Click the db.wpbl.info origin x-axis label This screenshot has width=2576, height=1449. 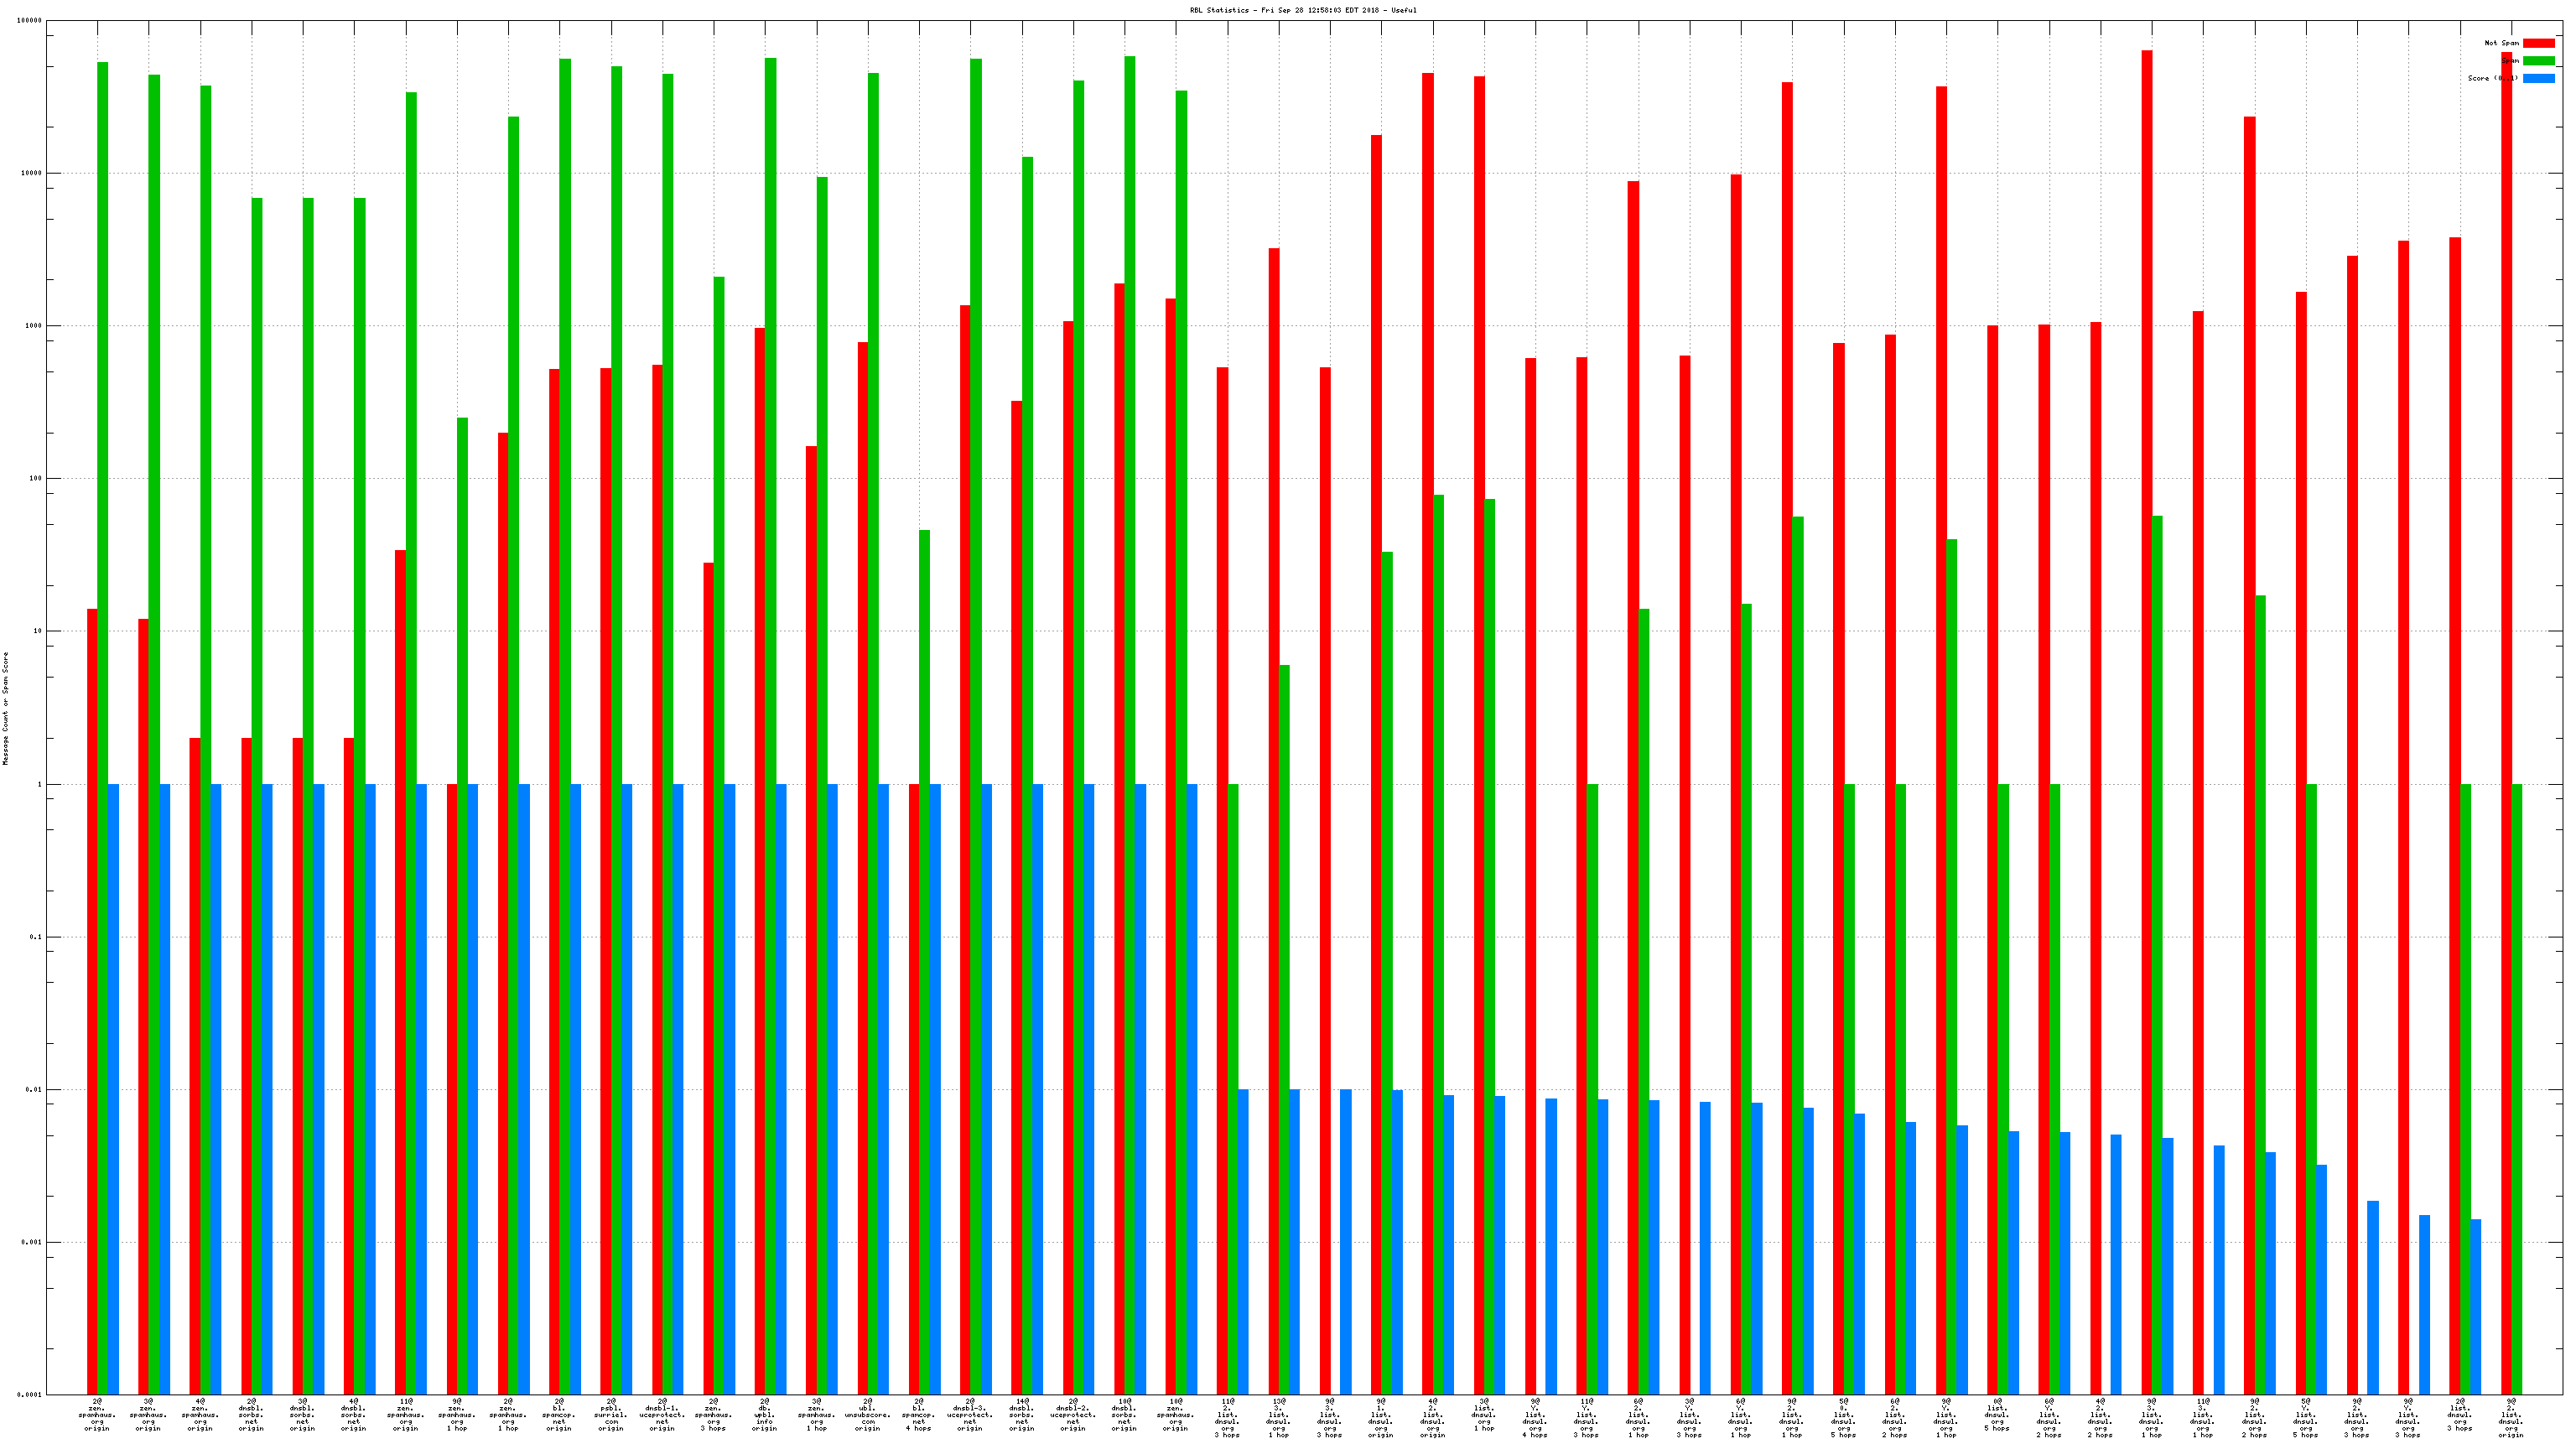765,1415
